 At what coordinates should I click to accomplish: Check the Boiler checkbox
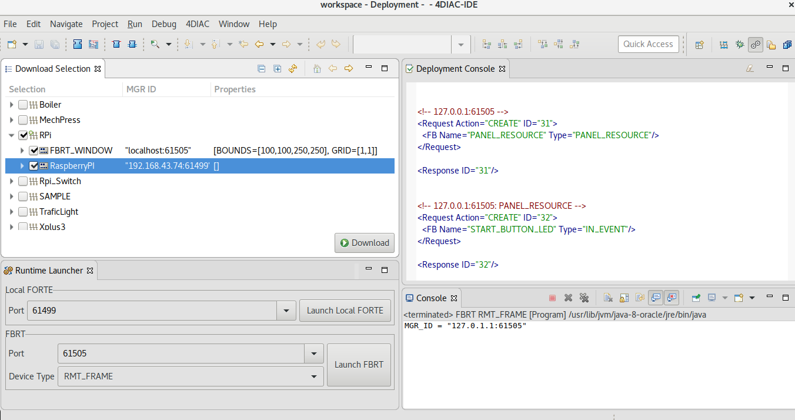point(23,105)
